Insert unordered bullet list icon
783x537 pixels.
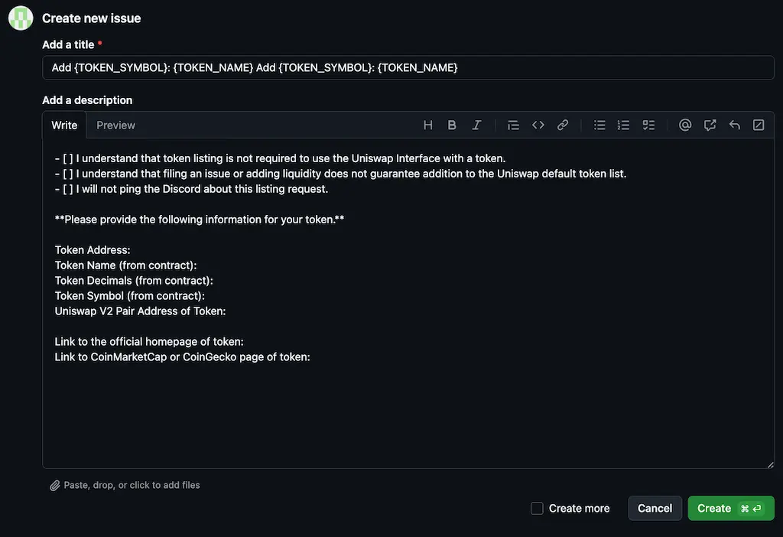(599, 125)
